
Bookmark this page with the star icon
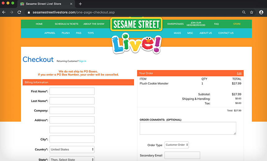251,12
